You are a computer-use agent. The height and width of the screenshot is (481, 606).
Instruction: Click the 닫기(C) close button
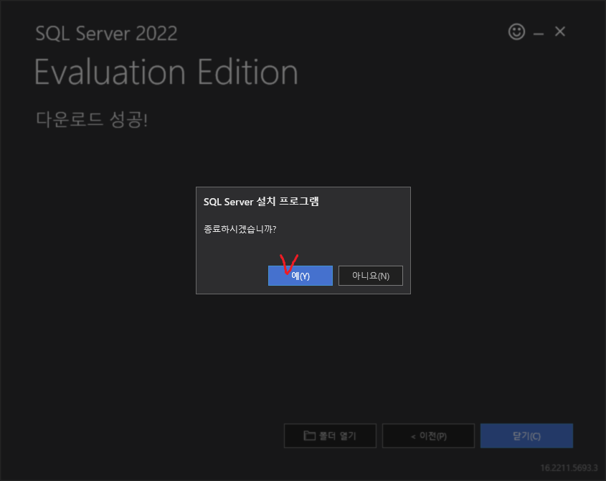point(526,436)
